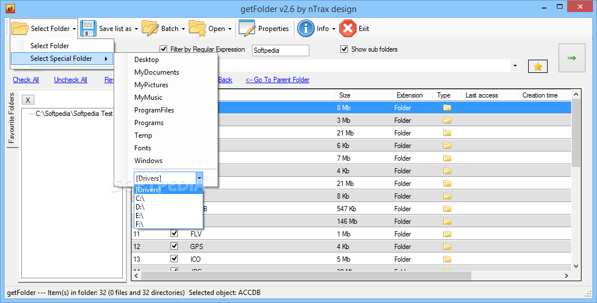597x303 pixels.
Task: Click the regular expression Softpedia text field
Action: (x=281, y=50)
